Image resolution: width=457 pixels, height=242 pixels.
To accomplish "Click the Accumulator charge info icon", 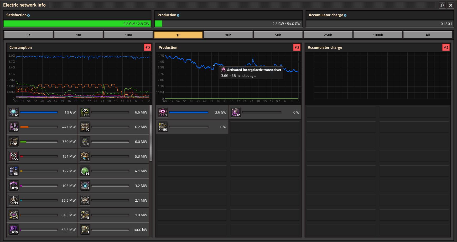I will coord(345,15).
